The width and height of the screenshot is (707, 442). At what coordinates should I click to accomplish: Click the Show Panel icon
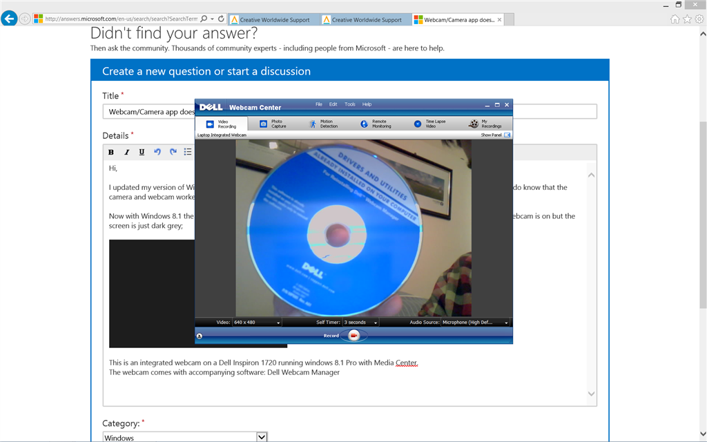(x=507, y=135)
